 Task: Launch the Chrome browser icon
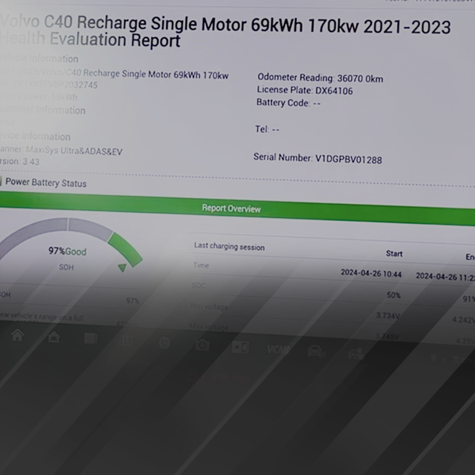(x=164, y=343)
